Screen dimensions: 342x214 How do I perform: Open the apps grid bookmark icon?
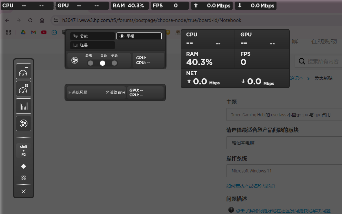coord(8,32)
